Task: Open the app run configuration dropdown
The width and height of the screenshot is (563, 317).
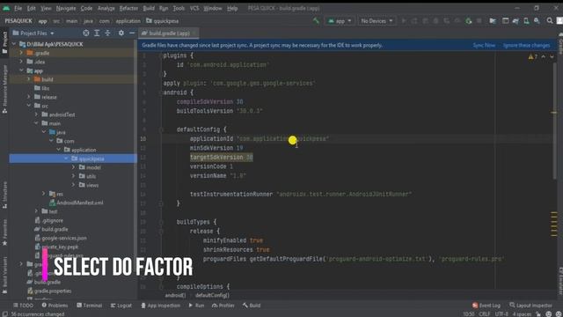Action: tap(340, 21)
